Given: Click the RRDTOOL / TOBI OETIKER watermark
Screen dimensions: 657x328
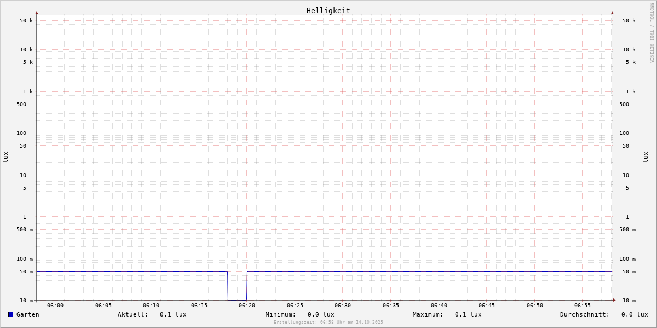Looking at the screenshot, I should pyautogui.click(x=652, y=33).
